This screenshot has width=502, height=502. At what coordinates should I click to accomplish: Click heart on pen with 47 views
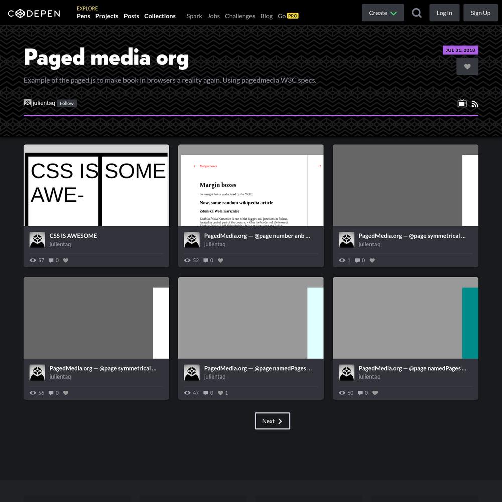click(x=220, y=393)
